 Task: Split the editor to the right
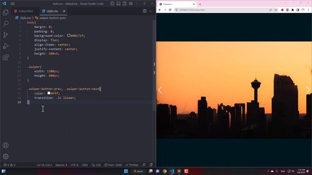pyautogui.click(x=145, y=11)
